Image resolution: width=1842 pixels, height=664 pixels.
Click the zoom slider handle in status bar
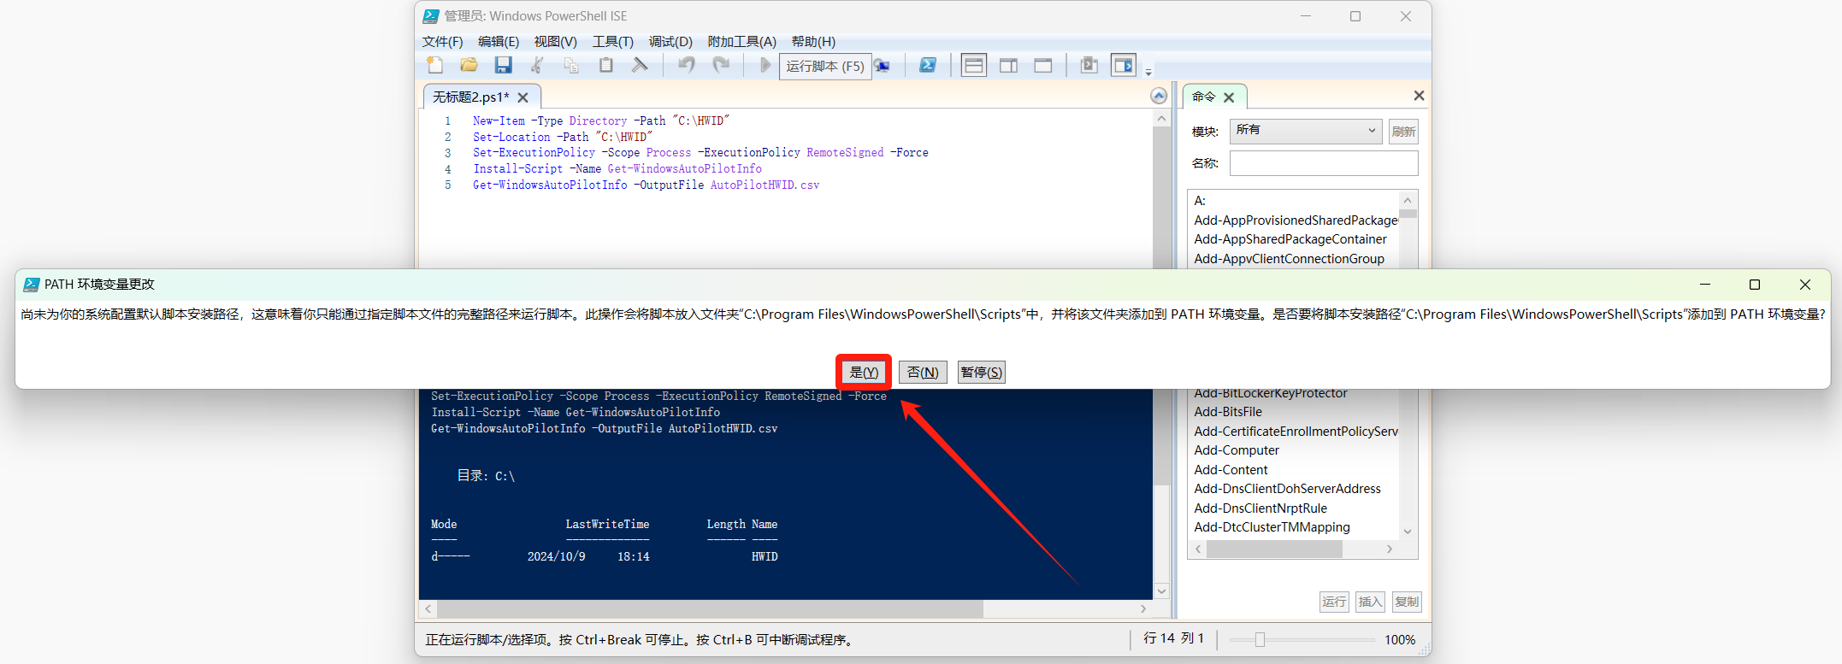coord(1260,639)
